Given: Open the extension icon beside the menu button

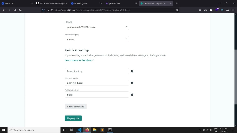Looking at the screenshot, I should [228, 10].
